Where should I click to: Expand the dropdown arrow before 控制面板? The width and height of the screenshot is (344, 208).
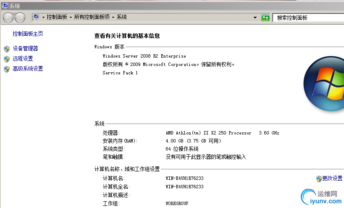pos(43,17)
